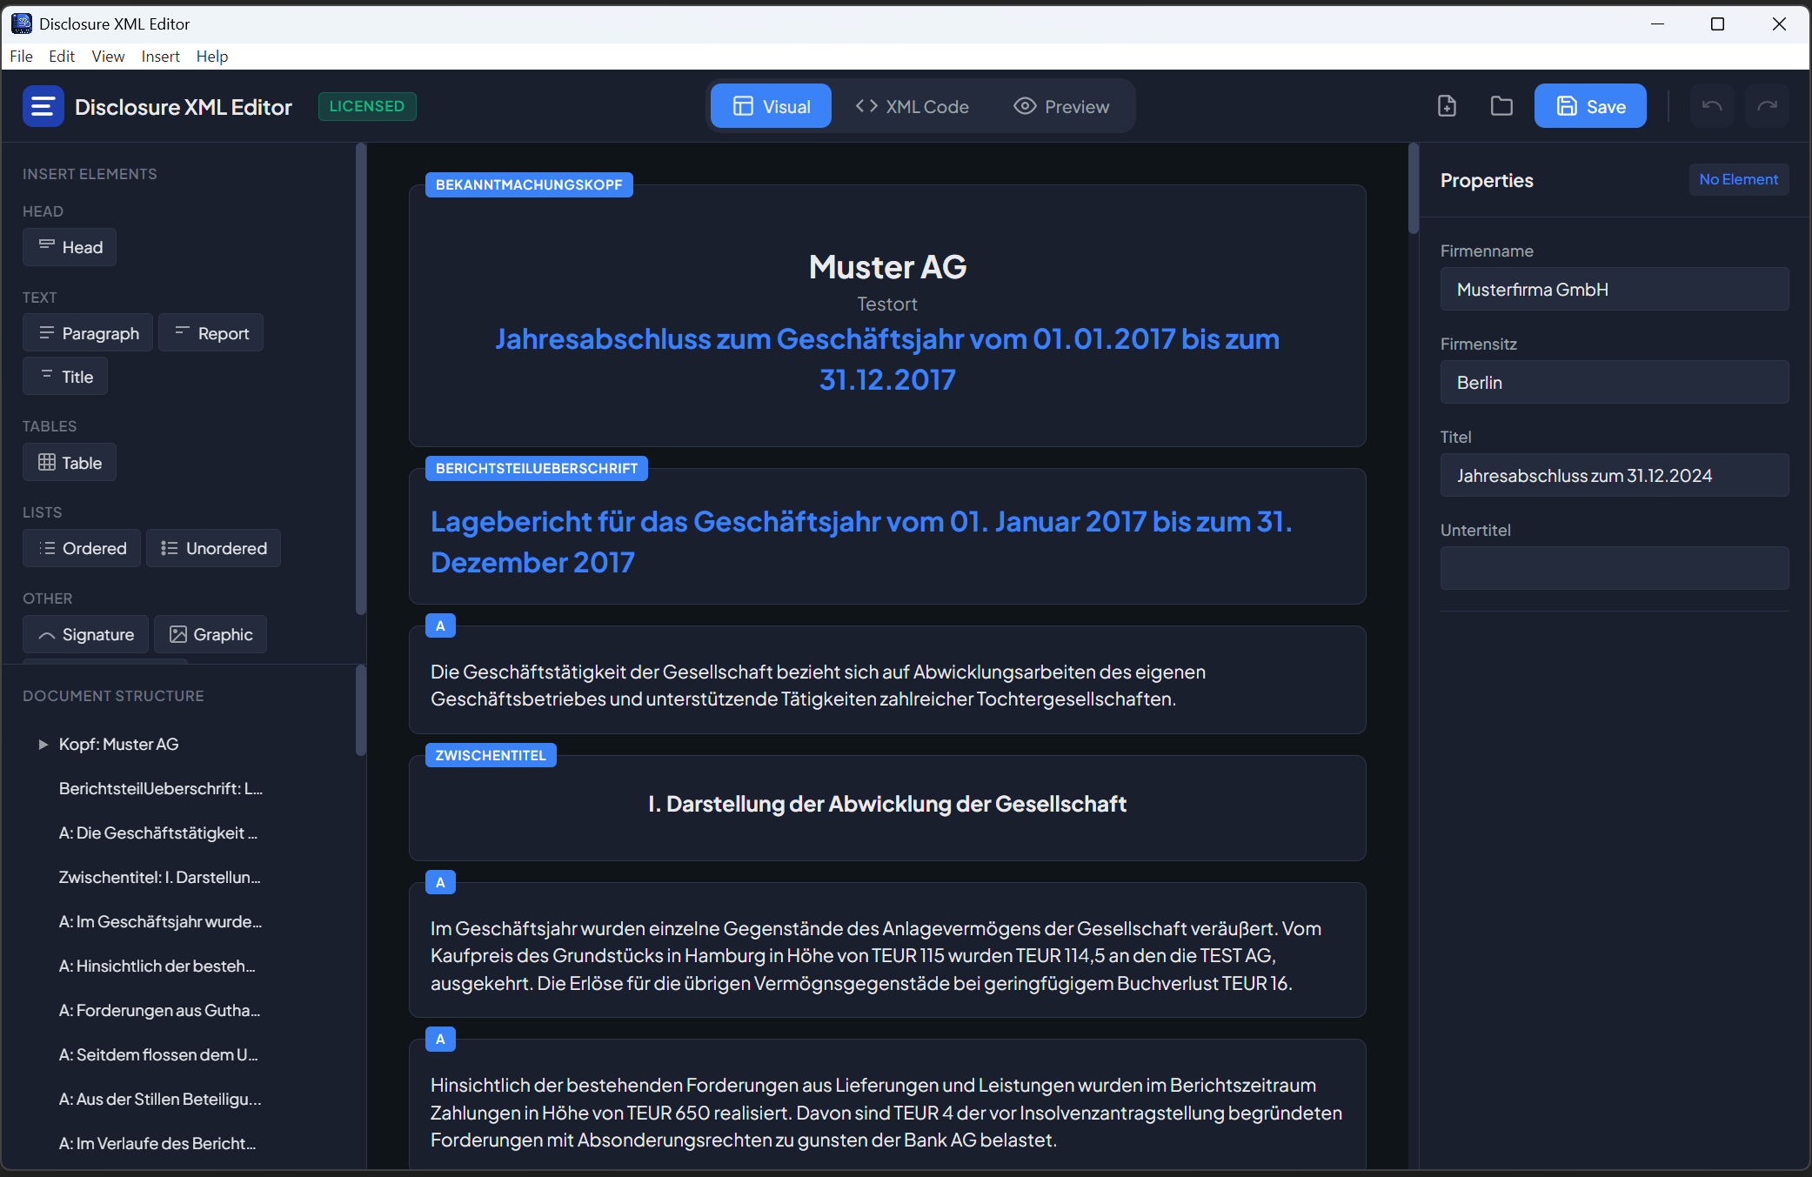Insert an Ordered list

click(x=82, y=548)
